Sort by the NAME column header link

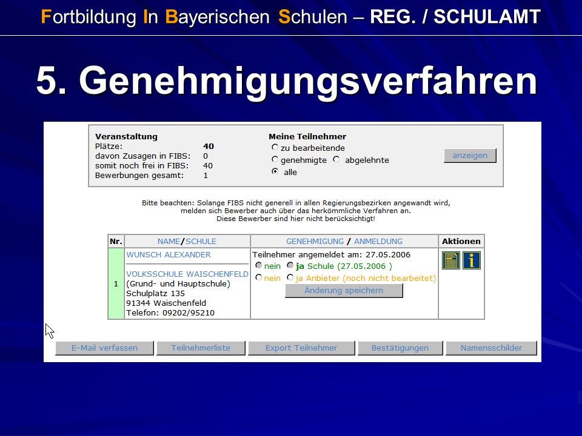pyautogui.click(x=169, y=242)
